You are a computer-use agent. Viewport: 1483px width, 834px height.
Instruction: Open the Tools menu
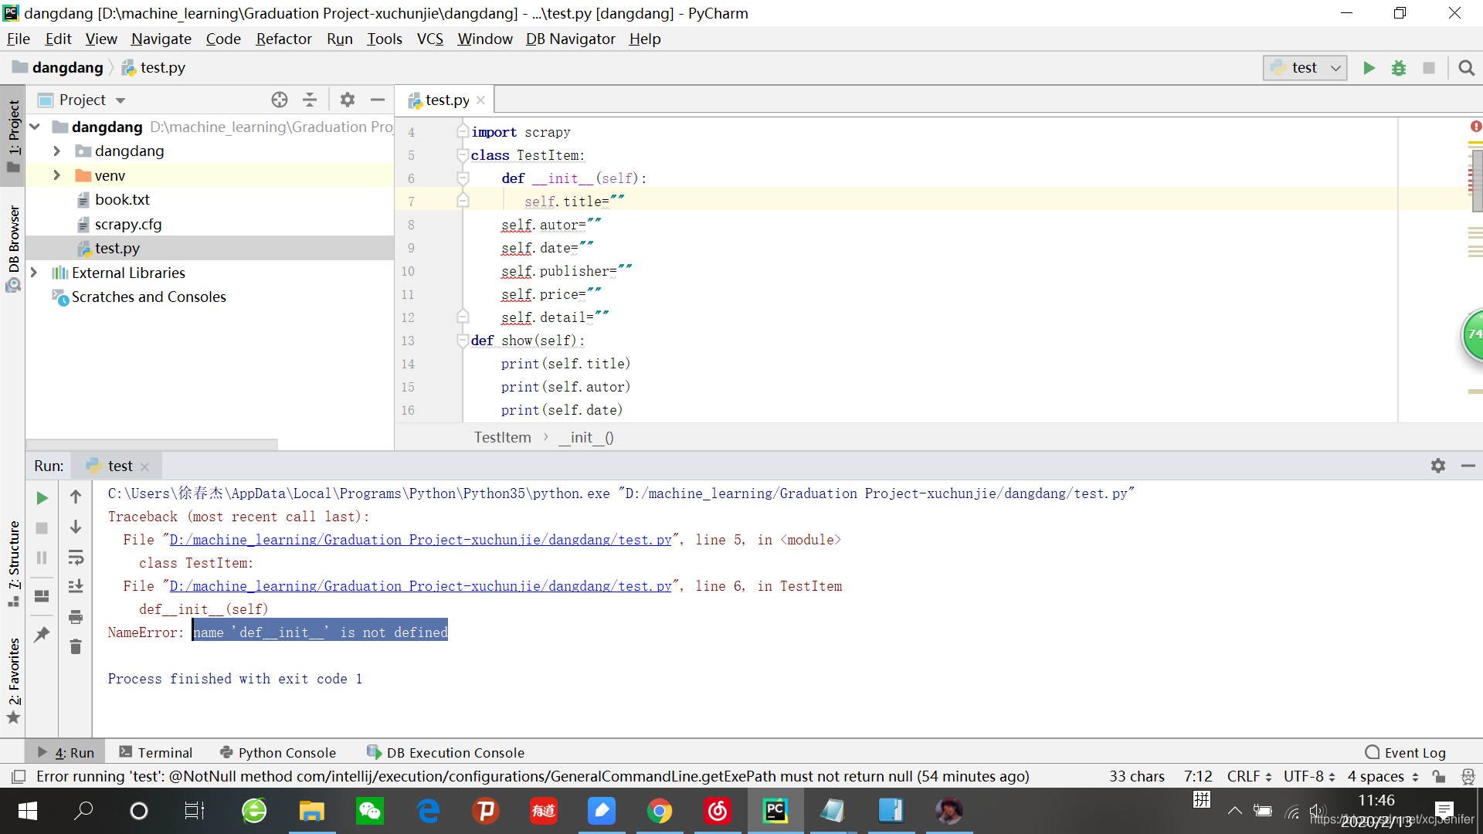click(x=385, y=39)
